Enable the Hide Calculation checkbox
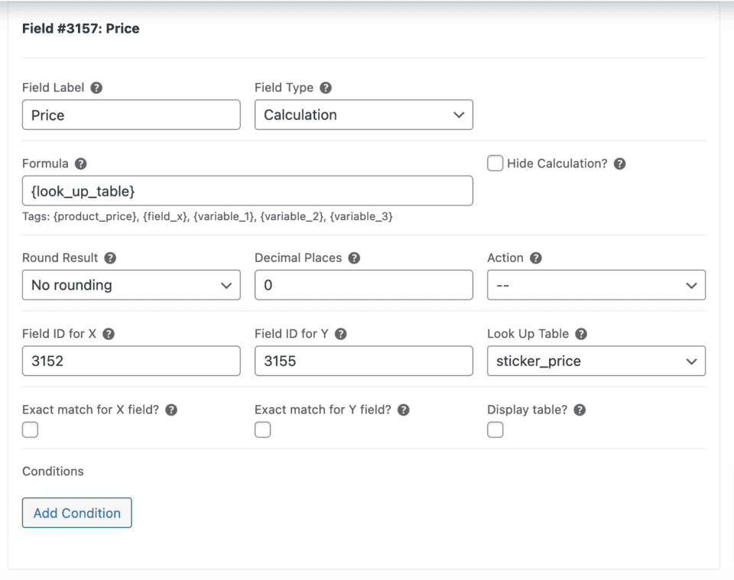Screen dimensions: 734x580 point(495,164)
